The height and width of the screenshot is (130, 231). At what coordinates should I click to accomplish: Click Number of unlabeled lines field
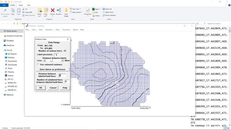(67, 81)
